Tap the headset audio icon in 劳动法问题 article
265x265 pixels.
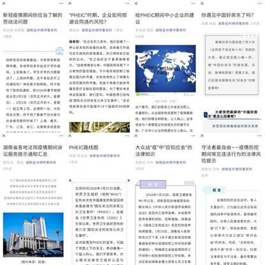click(59, 50)
